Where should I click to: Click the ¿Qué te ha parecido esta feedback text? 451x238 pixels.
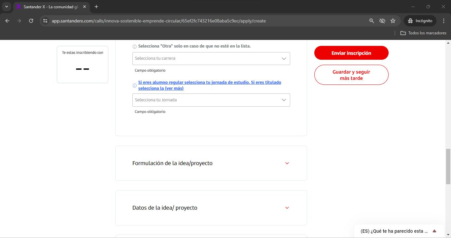click(x=394, y=231)
